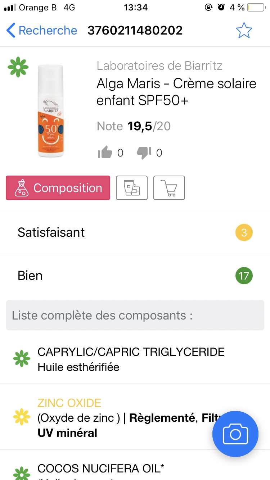Tap the green badge showing 17

point(244,276)
